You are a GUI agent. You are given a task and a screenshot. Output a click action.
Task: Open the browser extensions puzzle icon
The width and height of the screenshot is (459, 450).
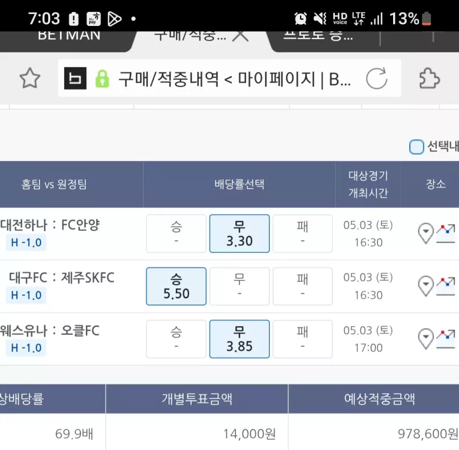tap(429, 78)
